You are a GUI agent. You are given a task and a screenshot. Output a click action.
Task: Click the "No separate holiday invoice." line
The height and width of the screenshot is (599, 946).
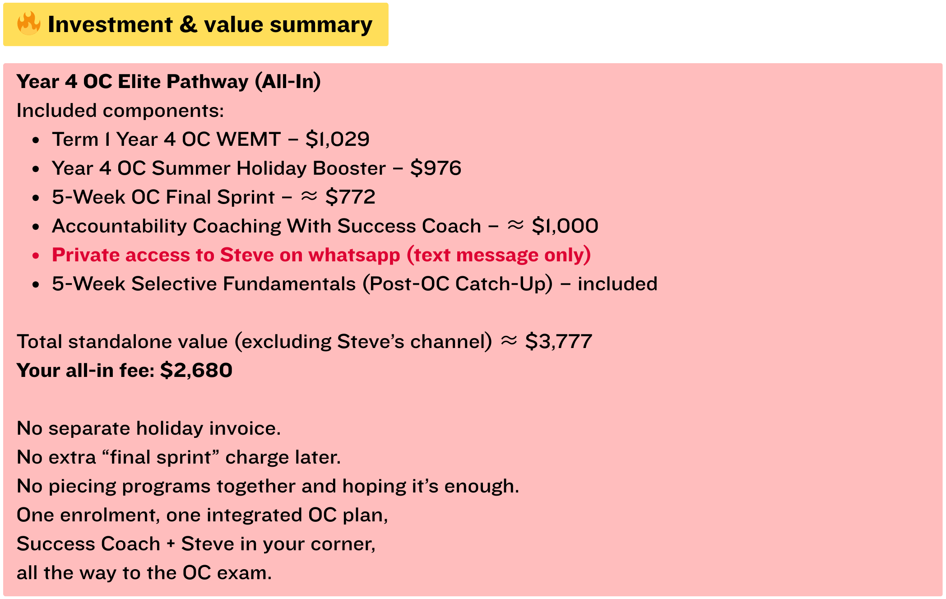(148, 428)
